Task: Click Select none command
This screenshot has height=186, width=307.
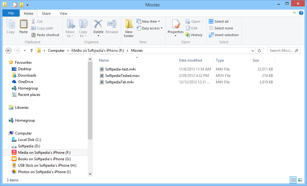Action: point(221,28)
